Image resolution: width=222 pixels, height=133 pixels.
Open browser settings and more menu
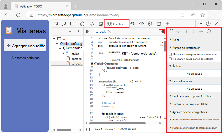(216, 15)
